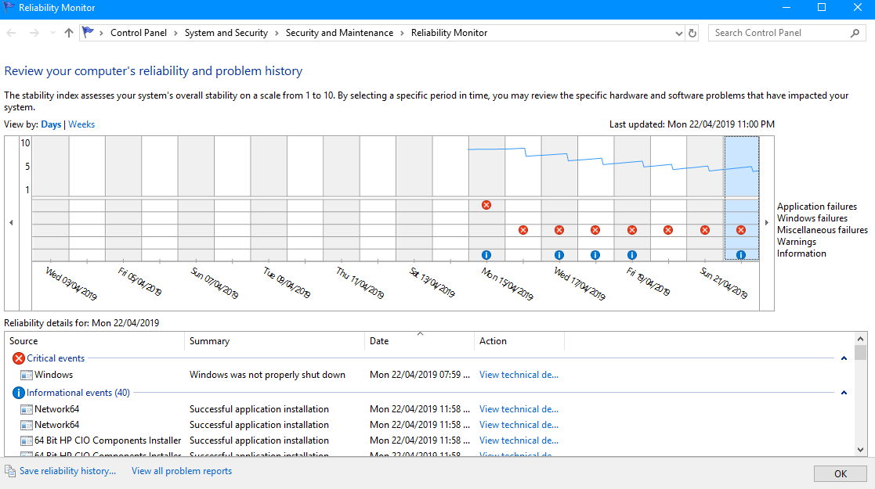Viewport: 875px width, 489px height.
Task: Select information icon on Mon 15/04
Action: point(486,255)
